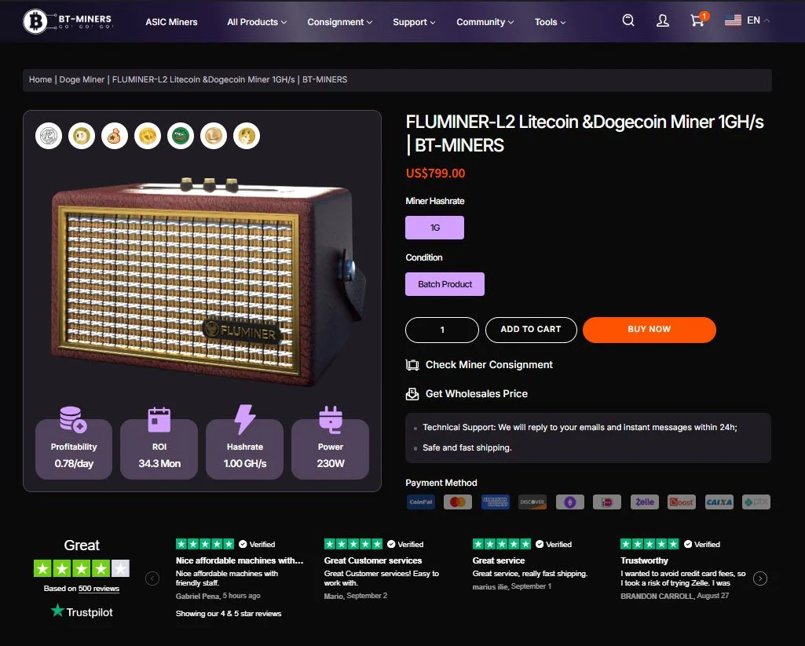This screenshot has width=805, height=646.
Task: Click the quantity input field
Action: pos(441,330)
